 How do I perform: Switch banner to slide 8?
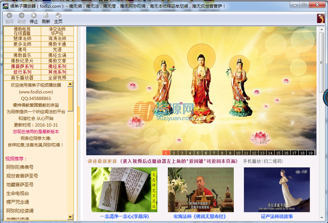point(222,153)
